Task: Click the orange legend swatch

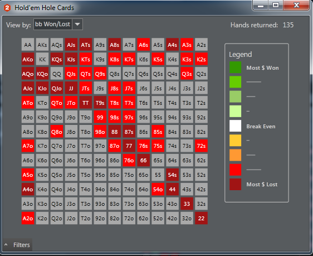Action: point(236,155)
